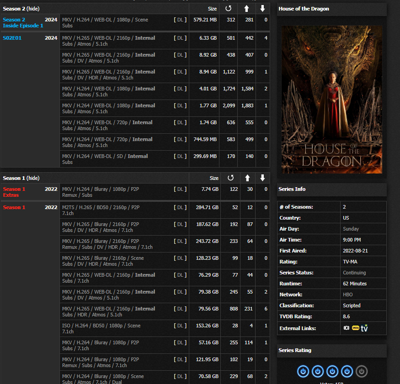Click DL for the 153.26 GB ISO torrent
The height and width of the screenshot is (384, 400).
180,326
